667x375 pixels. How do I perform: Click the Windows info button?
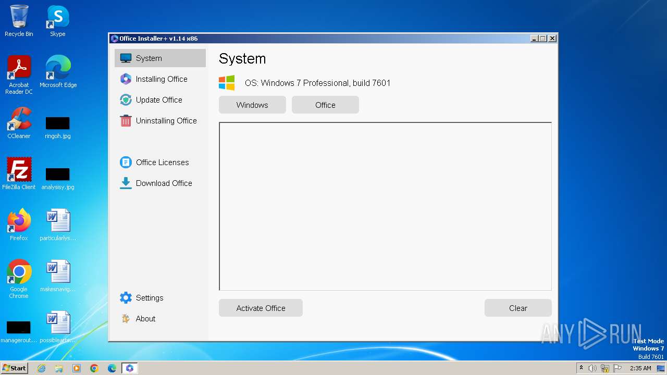(252, 105)
